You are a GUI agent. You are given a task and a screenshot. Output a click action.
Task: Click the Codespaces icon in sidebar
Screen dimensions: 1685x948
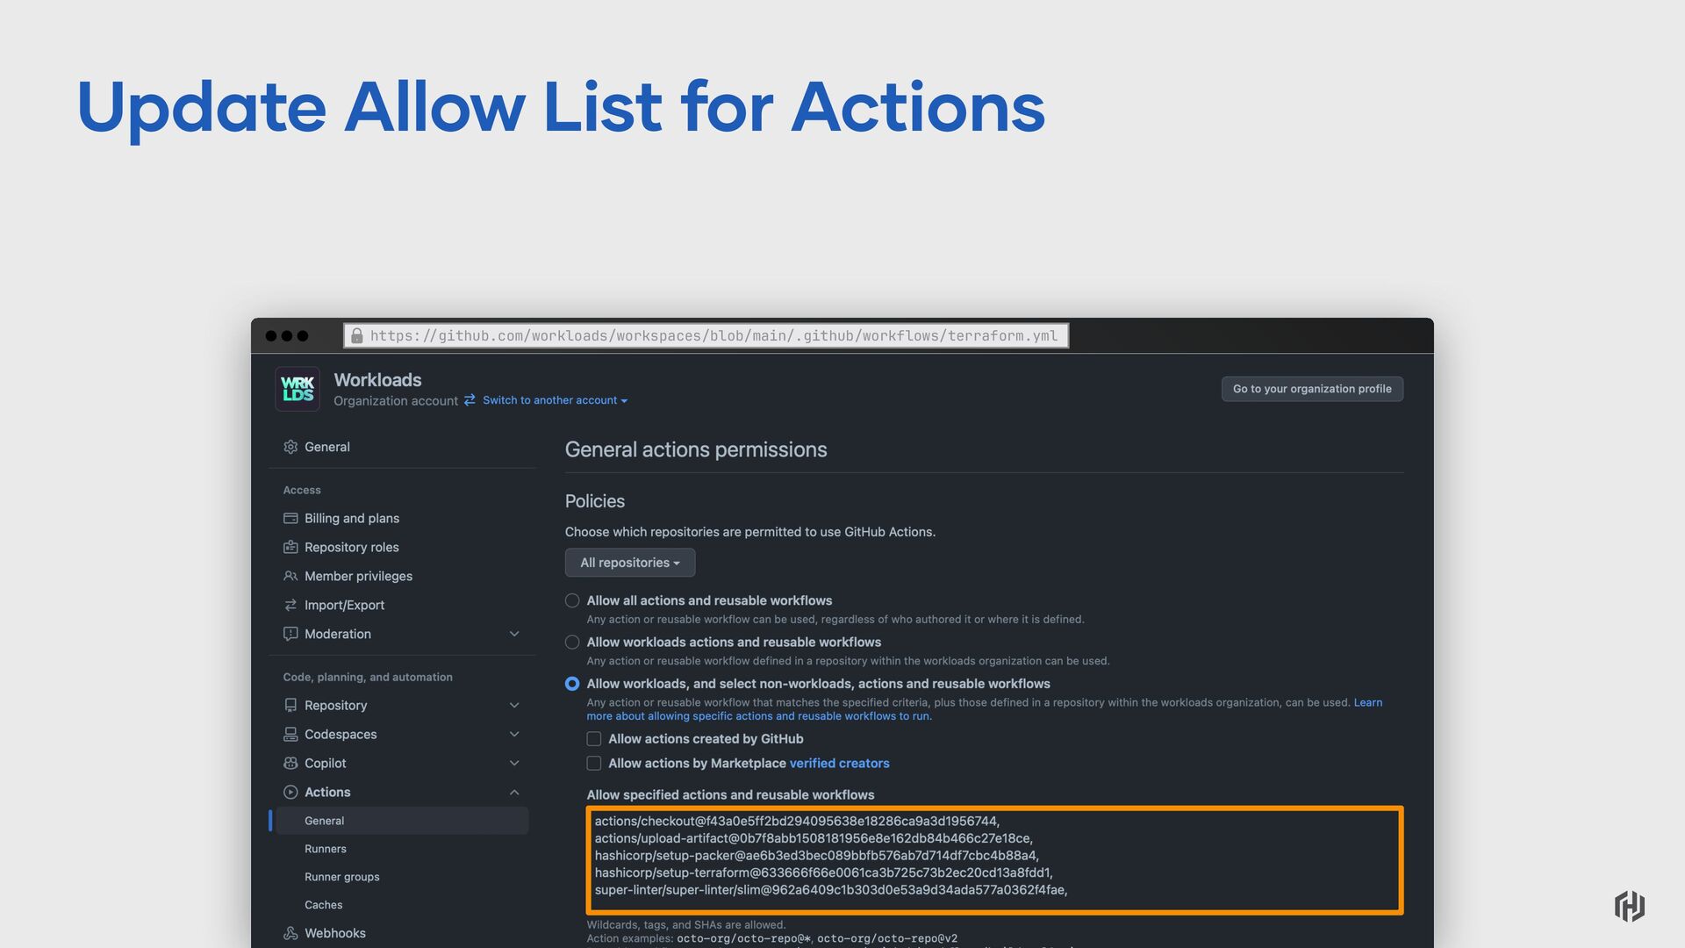point(290,735)
